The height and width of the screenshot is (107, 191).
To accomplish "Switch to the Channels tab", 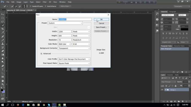I will [170, 75].
